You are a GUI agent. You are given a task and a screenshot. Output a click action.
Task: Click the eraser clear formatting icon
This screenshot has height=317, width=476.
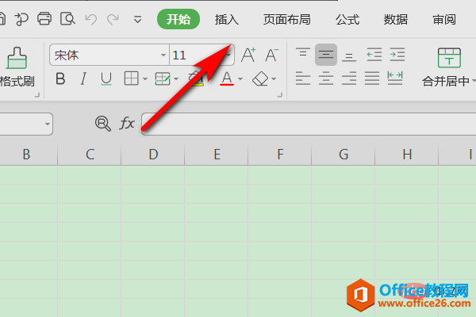(x=260, y=78)
